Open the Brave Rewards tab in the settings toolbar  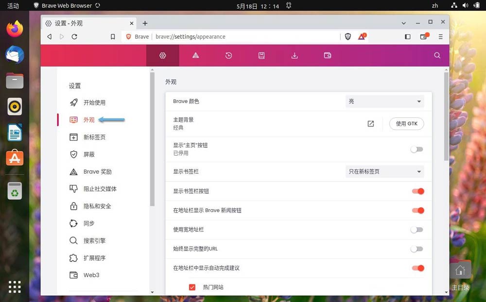click(195, 56)
